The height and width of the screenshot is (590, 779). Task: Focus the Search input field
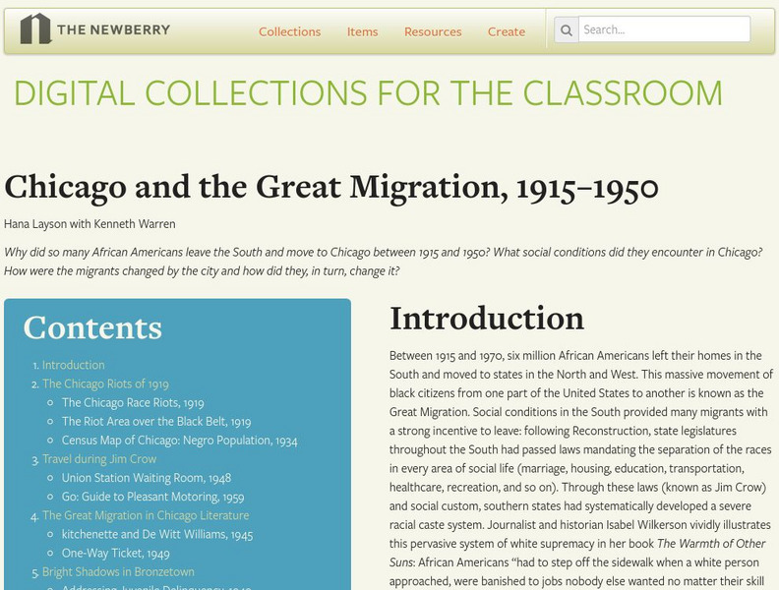click(664, 29)
